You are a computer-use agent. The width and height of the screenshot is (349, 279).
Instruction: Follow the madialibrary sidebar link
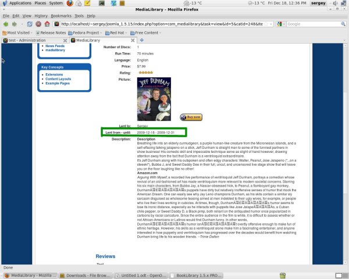click(x=55, y=50)
